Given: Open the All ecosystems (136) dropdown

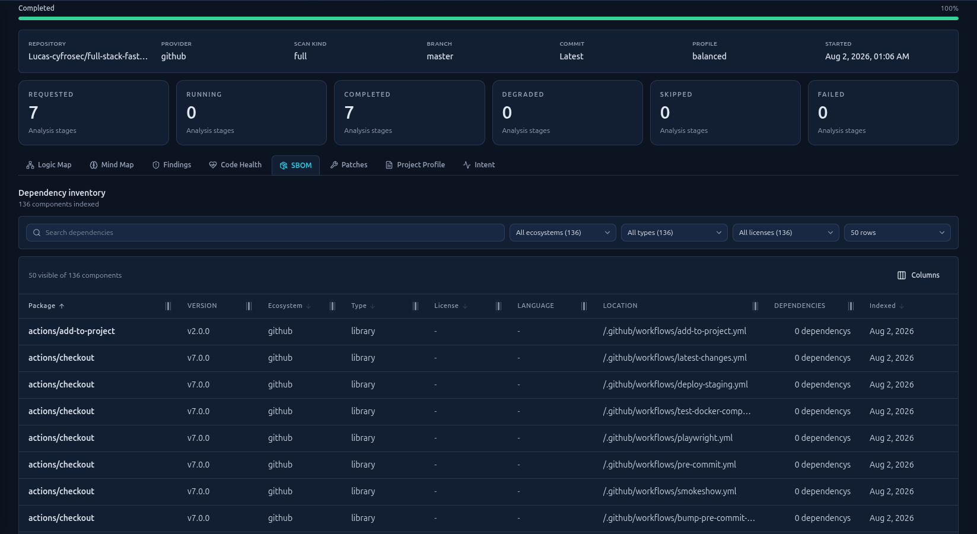Looking at the screenshot, I should (x=563, y=233).
